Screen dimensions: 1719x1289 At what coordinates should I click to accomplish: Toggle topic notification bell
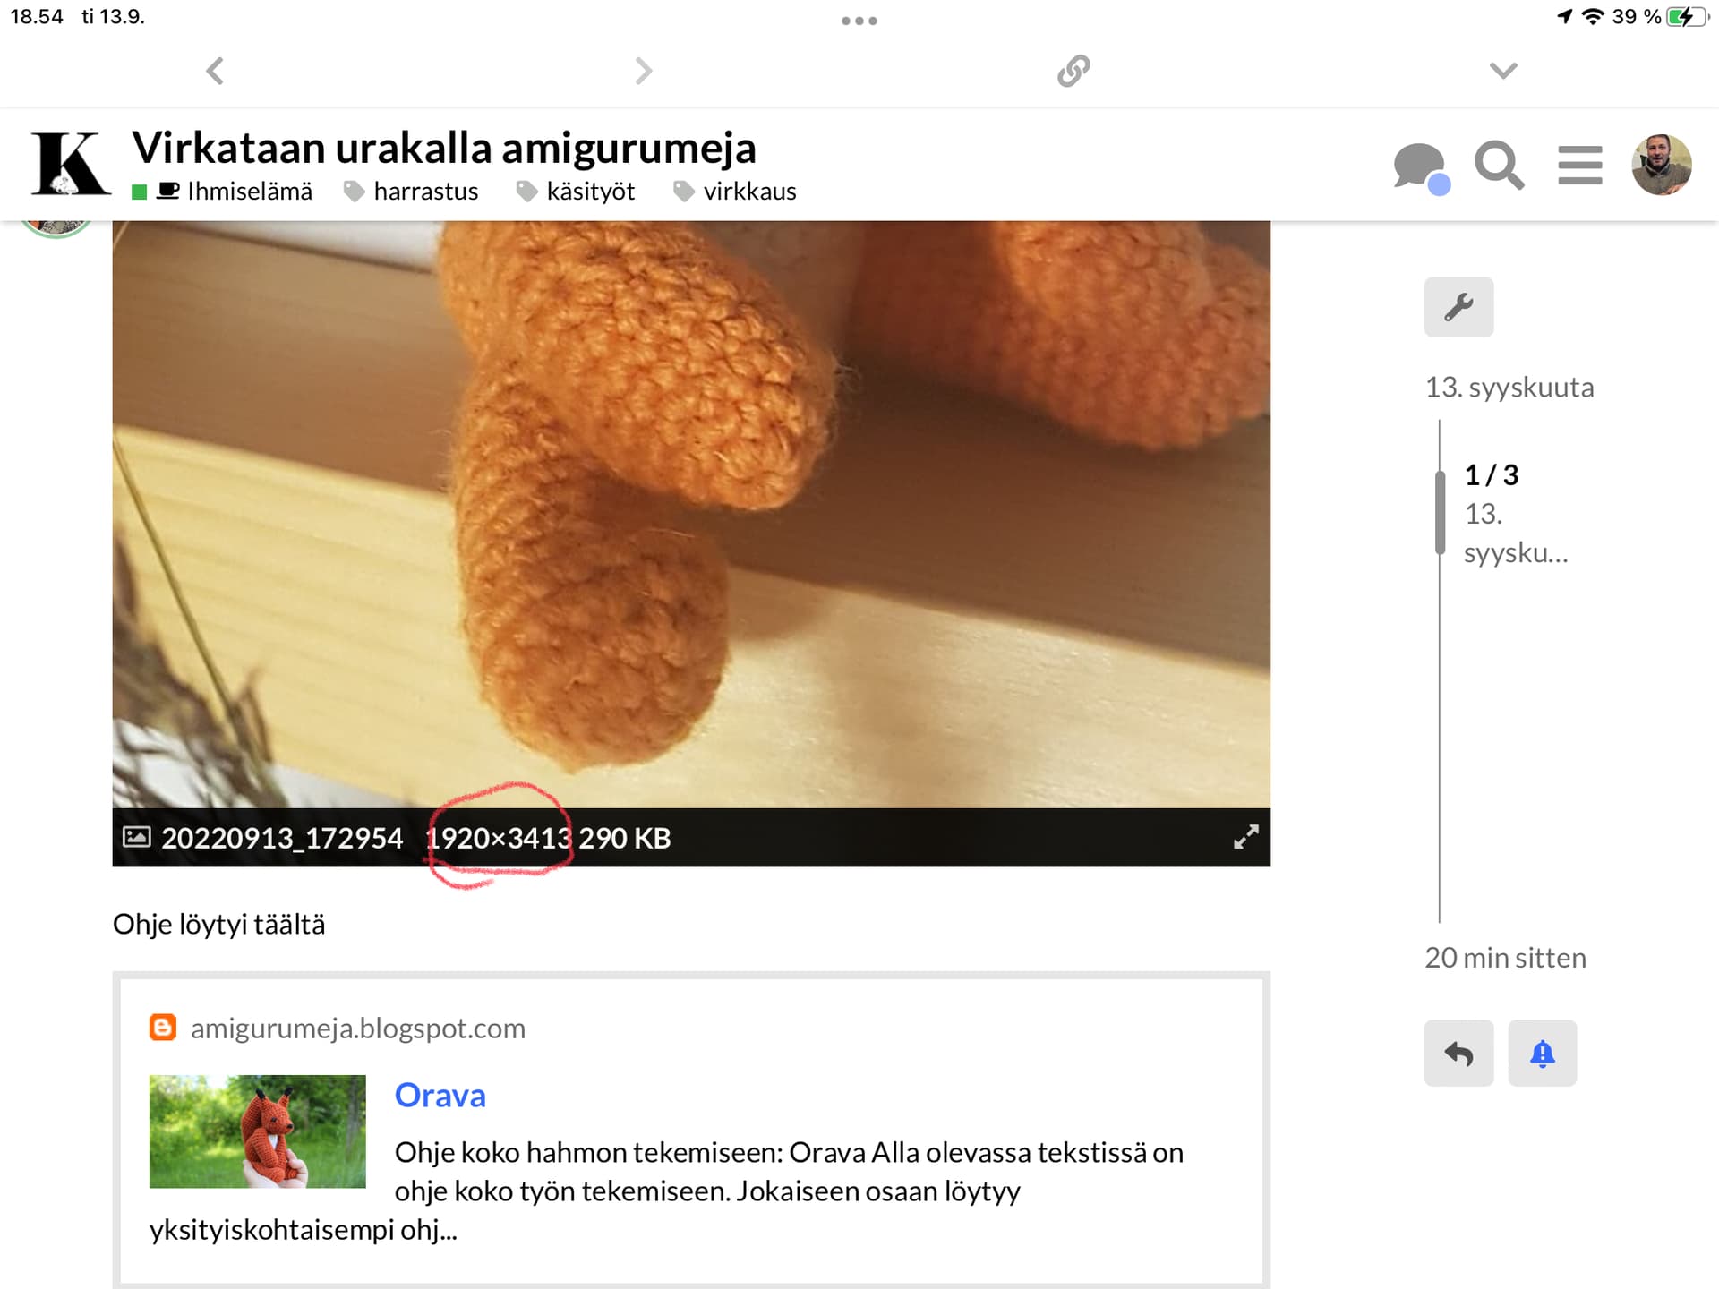pos(1542,1054)
